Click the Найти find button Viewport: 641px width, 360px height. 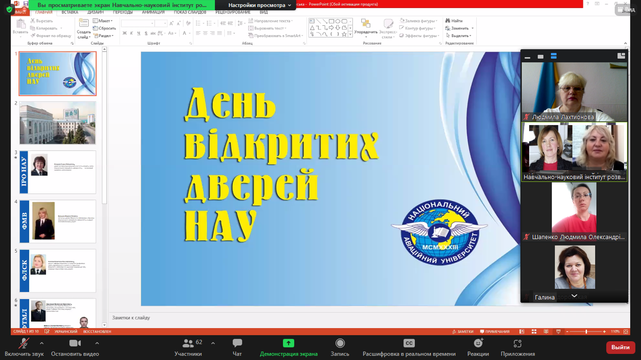pos(454,21)
